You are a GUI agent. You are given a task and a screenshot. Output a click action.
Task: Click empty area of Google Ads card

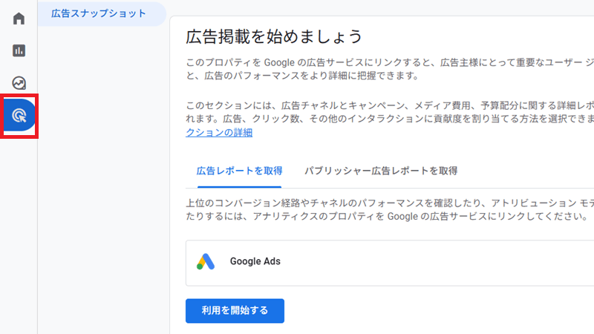point(436,263)
